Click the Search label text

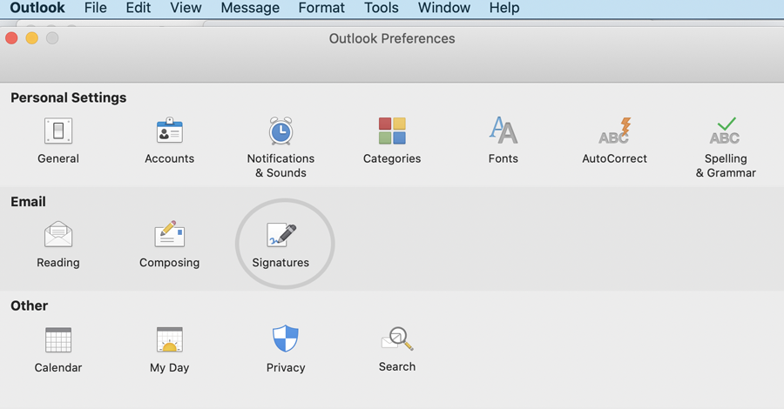[397, 367]
